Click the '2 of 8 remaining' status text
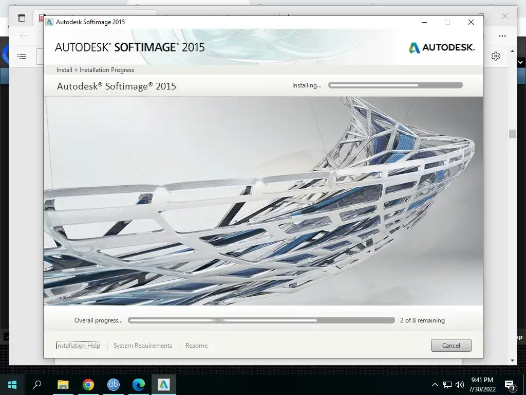The width and height of the screenshot is (526, 395). pos(422,320)
